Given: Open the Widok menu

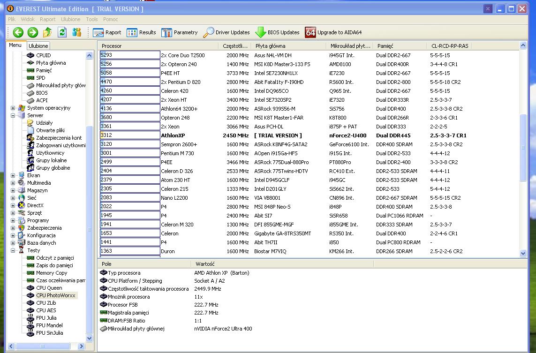Looking at the screenshot, I should (x=28, y=19).
